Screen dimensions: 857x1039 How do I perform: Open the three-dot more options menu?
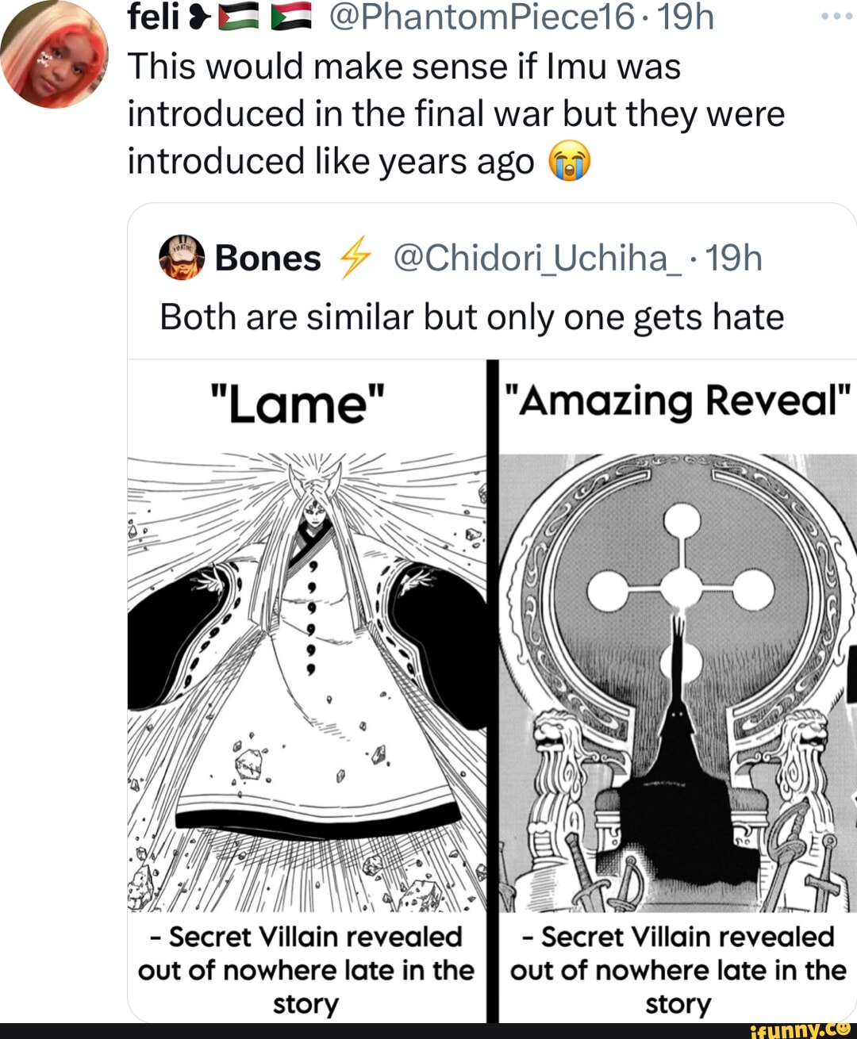click(836, 16)
